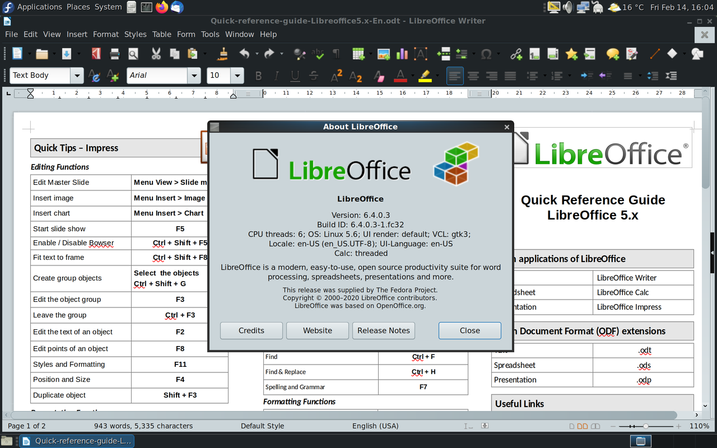This screenshot has height=448, width=717.
Task: Expand the bullet list style dropdown arrow
Action: (545, 76)
